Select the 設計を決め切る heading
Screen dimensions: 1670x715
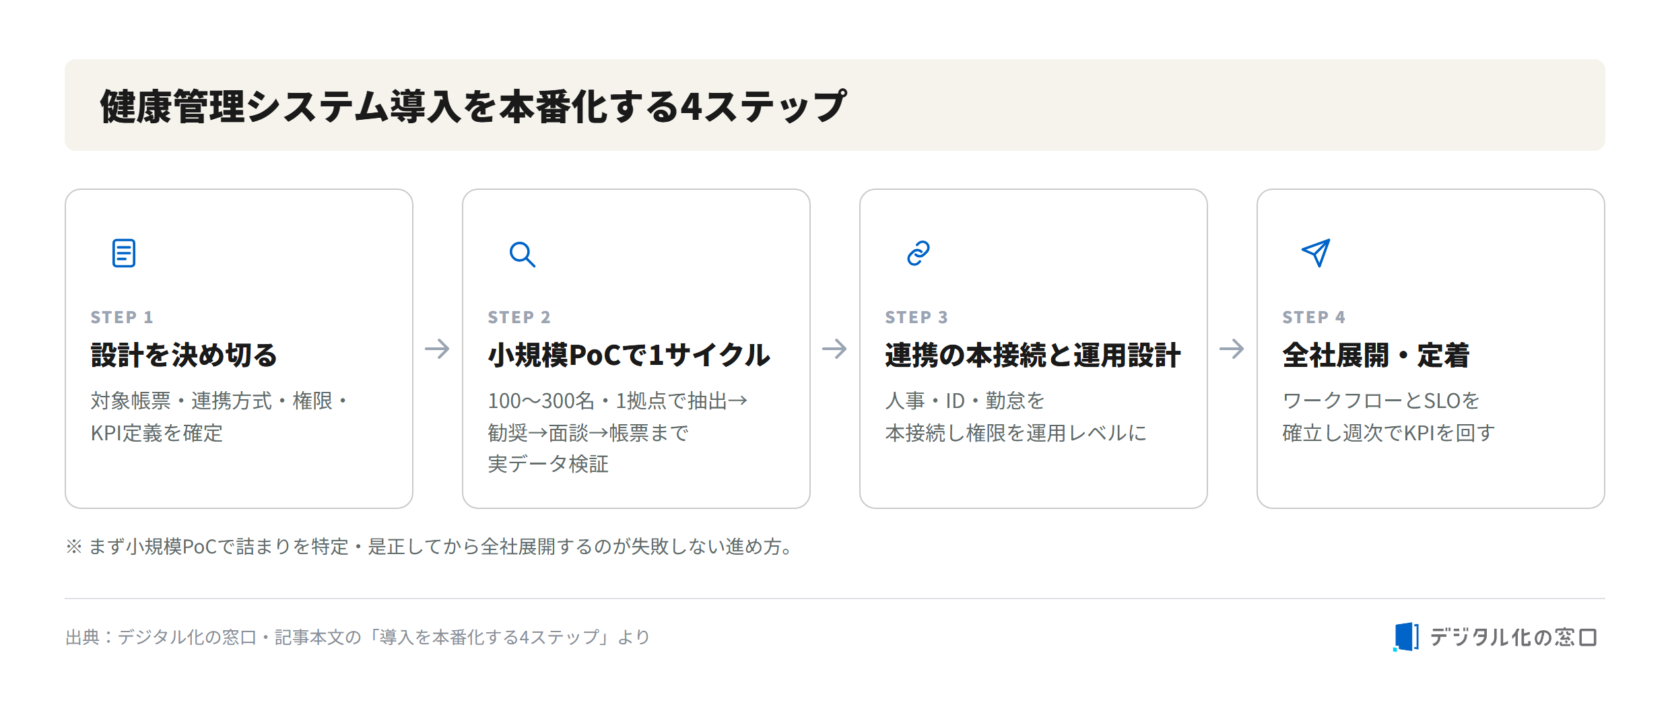tap(184, 355)
